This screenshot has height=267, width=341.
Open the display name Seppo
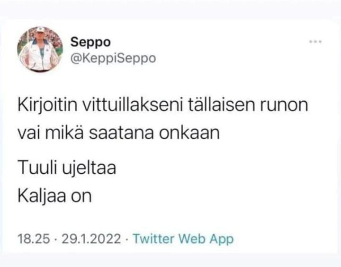click(x=90, y=42)
